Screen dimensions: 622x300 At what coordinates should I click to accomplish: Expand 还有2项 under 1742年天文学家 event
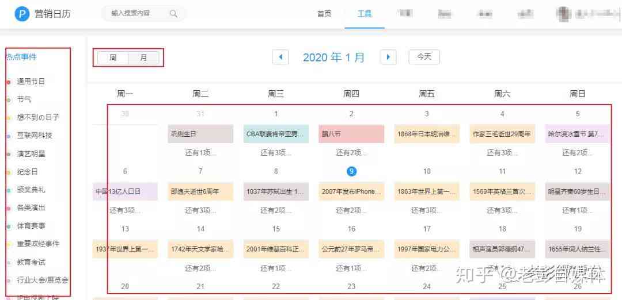pos(200,268)
